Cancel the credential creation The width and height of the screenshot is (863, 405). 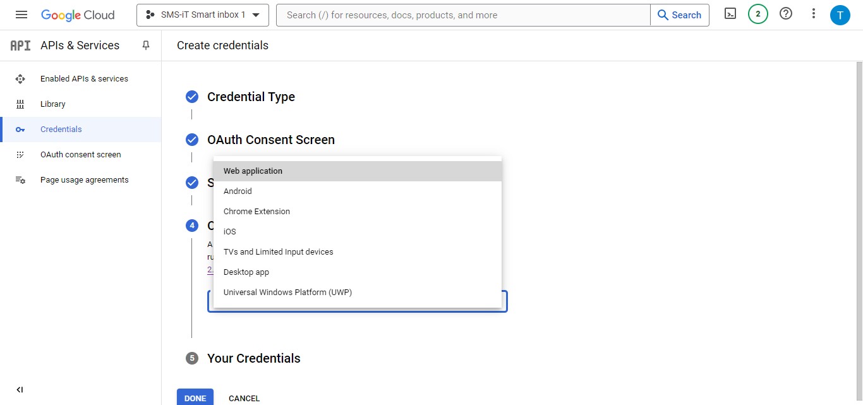pyautogui.click(x=244, y=398)
